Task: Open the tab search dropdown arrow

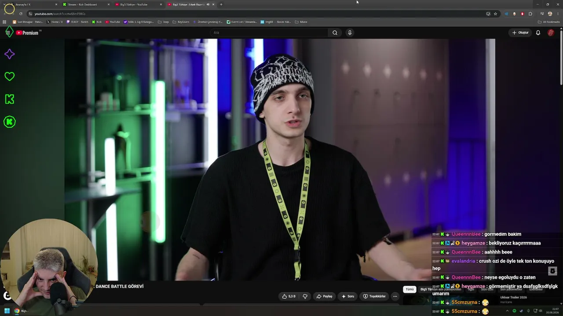Action: coord(4,4)
